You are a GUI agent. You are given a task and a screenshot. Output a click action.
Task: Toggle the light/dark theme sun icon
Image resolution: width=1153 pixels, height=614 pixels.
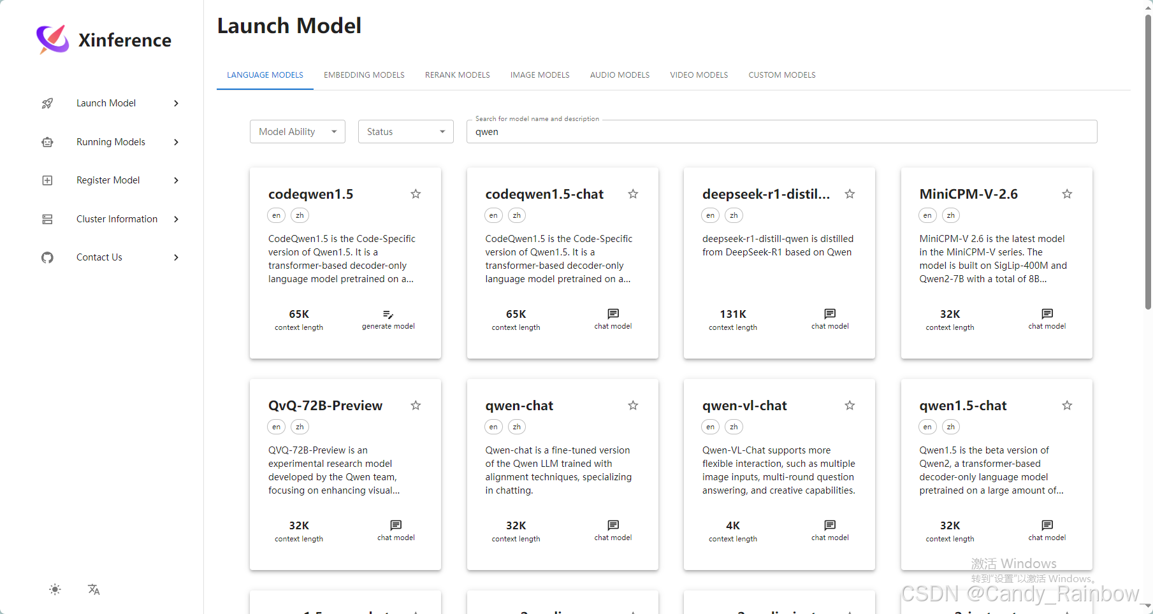[x=55, y=589]
